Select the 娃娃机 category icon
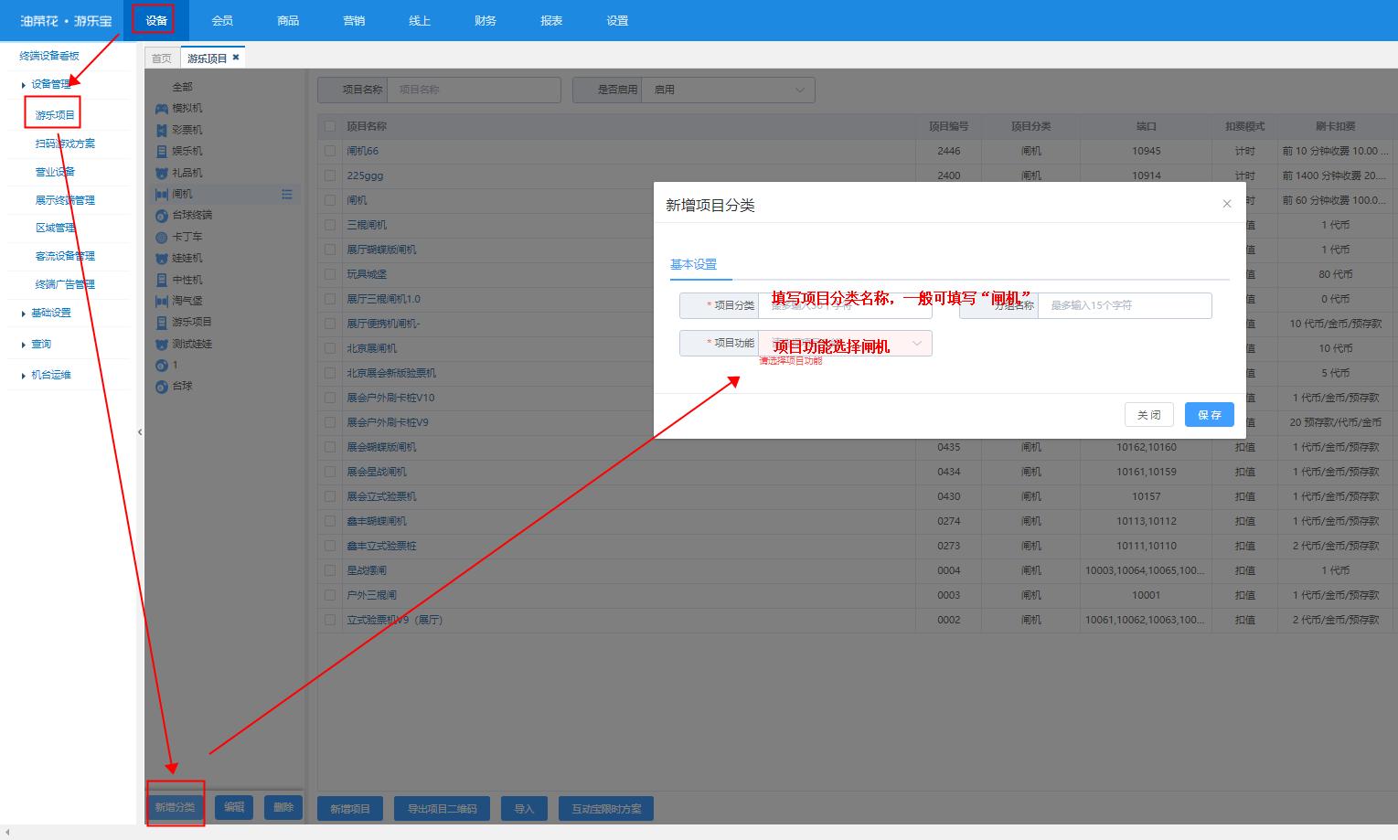This screenshot has height=840, width=1398. point(162,259)
